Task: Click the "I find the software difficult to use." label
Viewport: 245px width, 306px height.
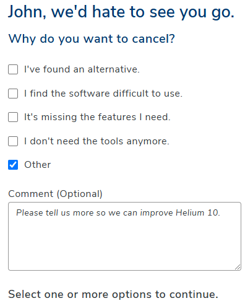Action: click(103, 94)
